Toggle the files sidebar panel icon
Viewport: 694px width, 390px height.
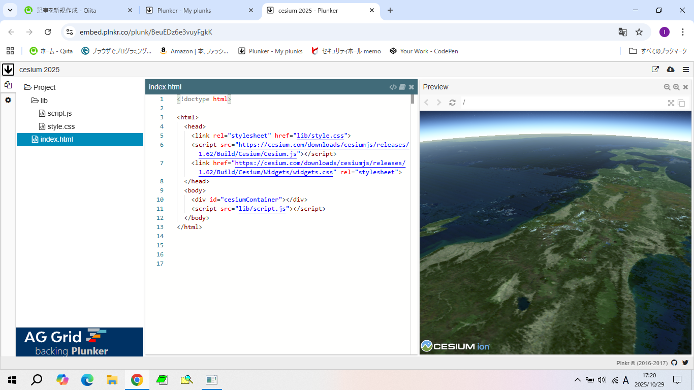[x=8, y=85]
